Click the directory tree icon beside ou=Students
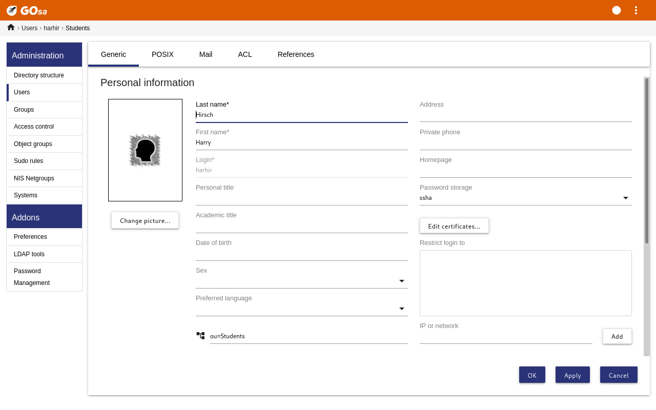 point(200,336)
